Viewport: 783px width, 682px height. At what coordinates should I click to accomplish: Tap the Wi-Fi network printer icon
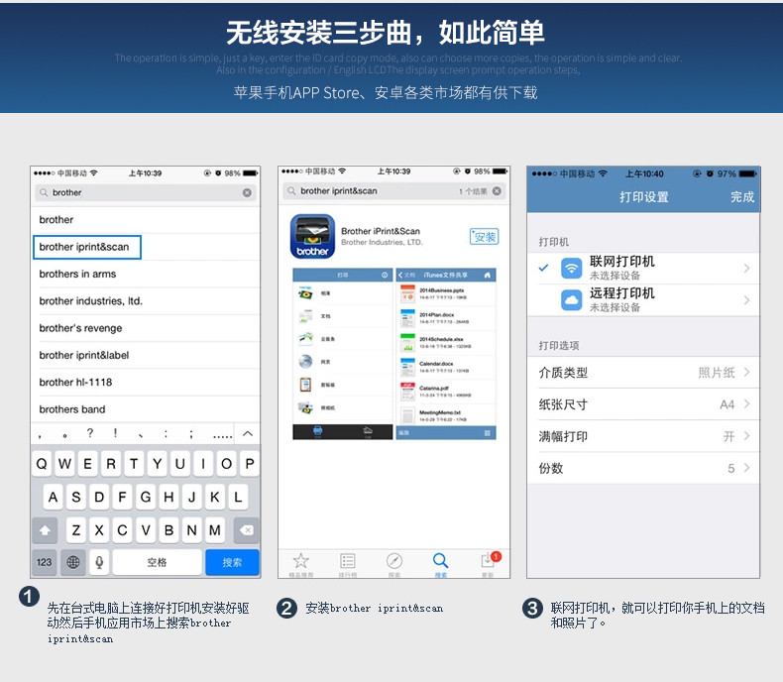click(571, 269)
